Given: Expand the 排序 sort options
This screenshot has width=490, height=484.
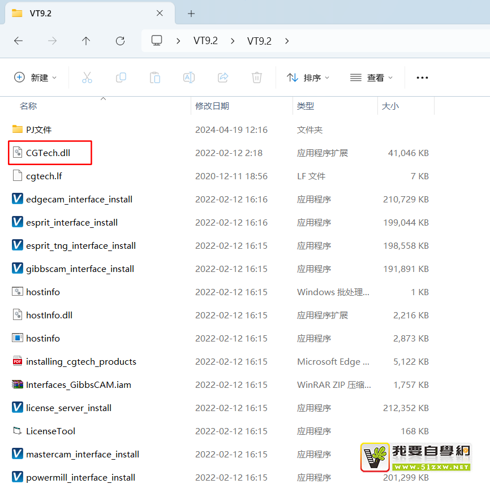Looking at the screenshot, I should [x=308, y=77].
